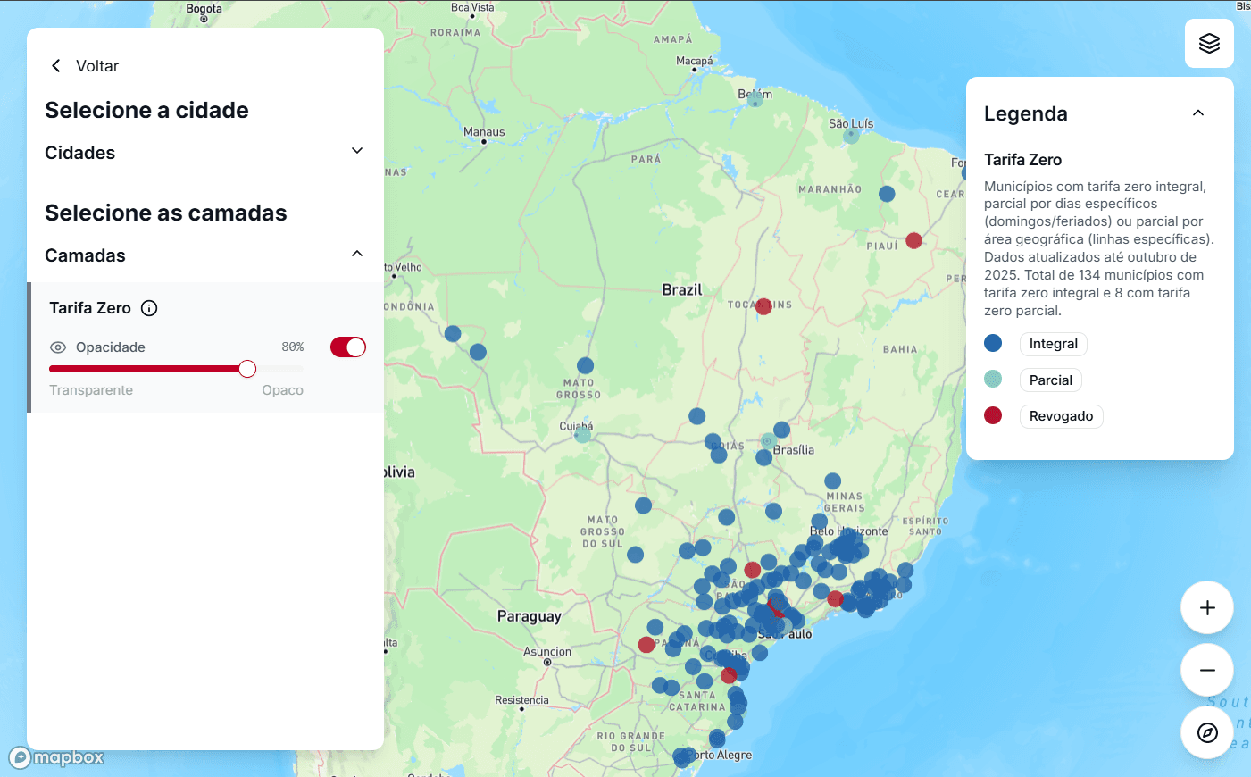1251x777 pixels.
Task: Click the red Revogado color dot
Action: click(993, 416)
